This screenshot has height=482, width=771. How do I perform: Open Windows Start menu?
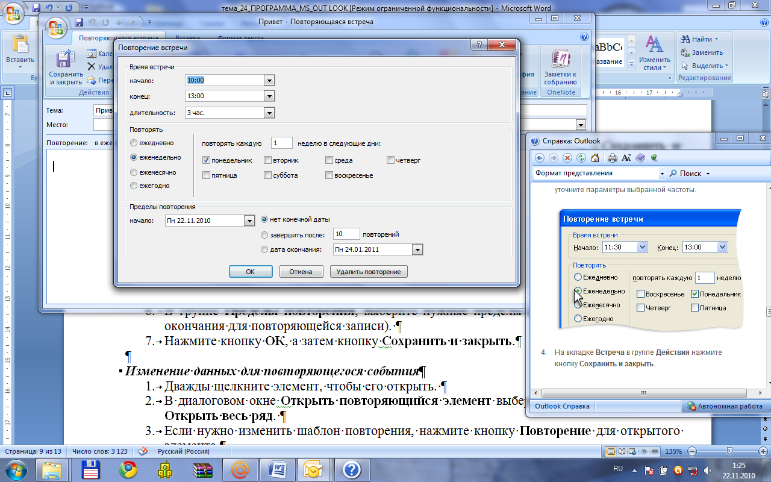click(x=15, y=469)
